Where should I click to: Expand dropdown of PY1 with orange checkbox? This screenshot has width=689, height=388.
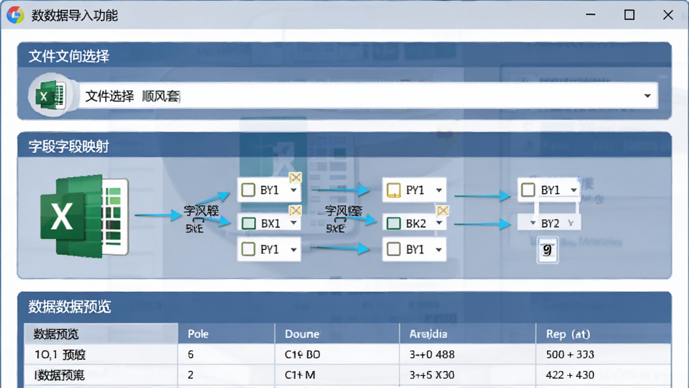(439, 190)
